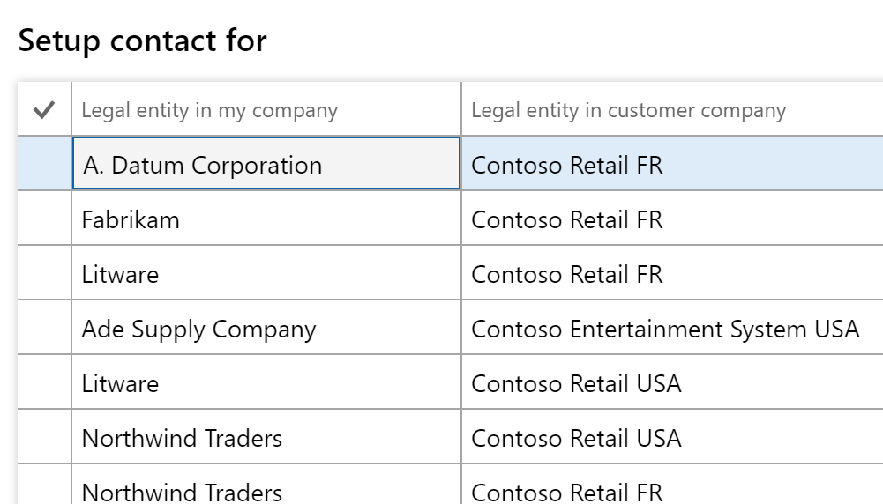This screenshot has height=504, width=883.
Task: Click Contoso Retail FR beside Fabrikam
Action: (x=566, y=219)
